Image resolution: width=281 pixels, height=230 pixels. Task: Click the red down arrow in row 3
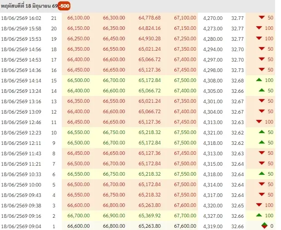point(259,205)
